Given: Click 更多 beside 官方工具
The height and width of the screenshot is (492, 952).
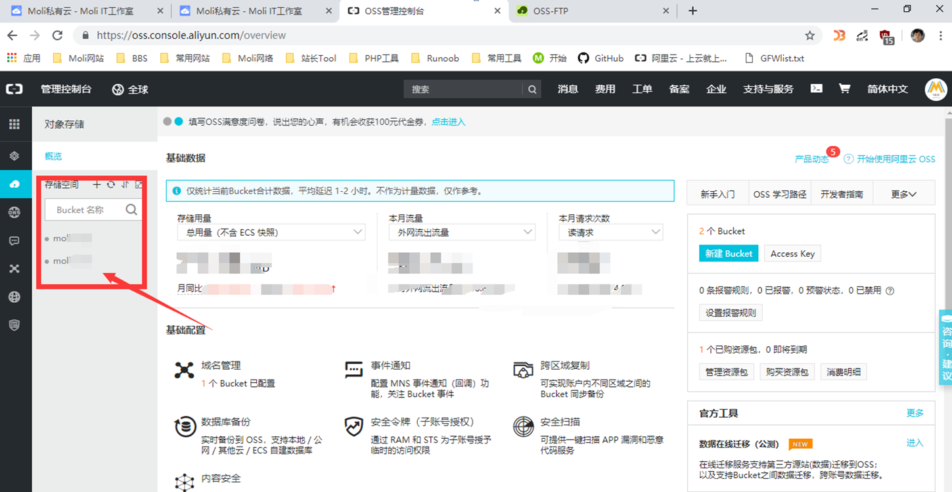Looking at the screenshot, I should [915, 413].
